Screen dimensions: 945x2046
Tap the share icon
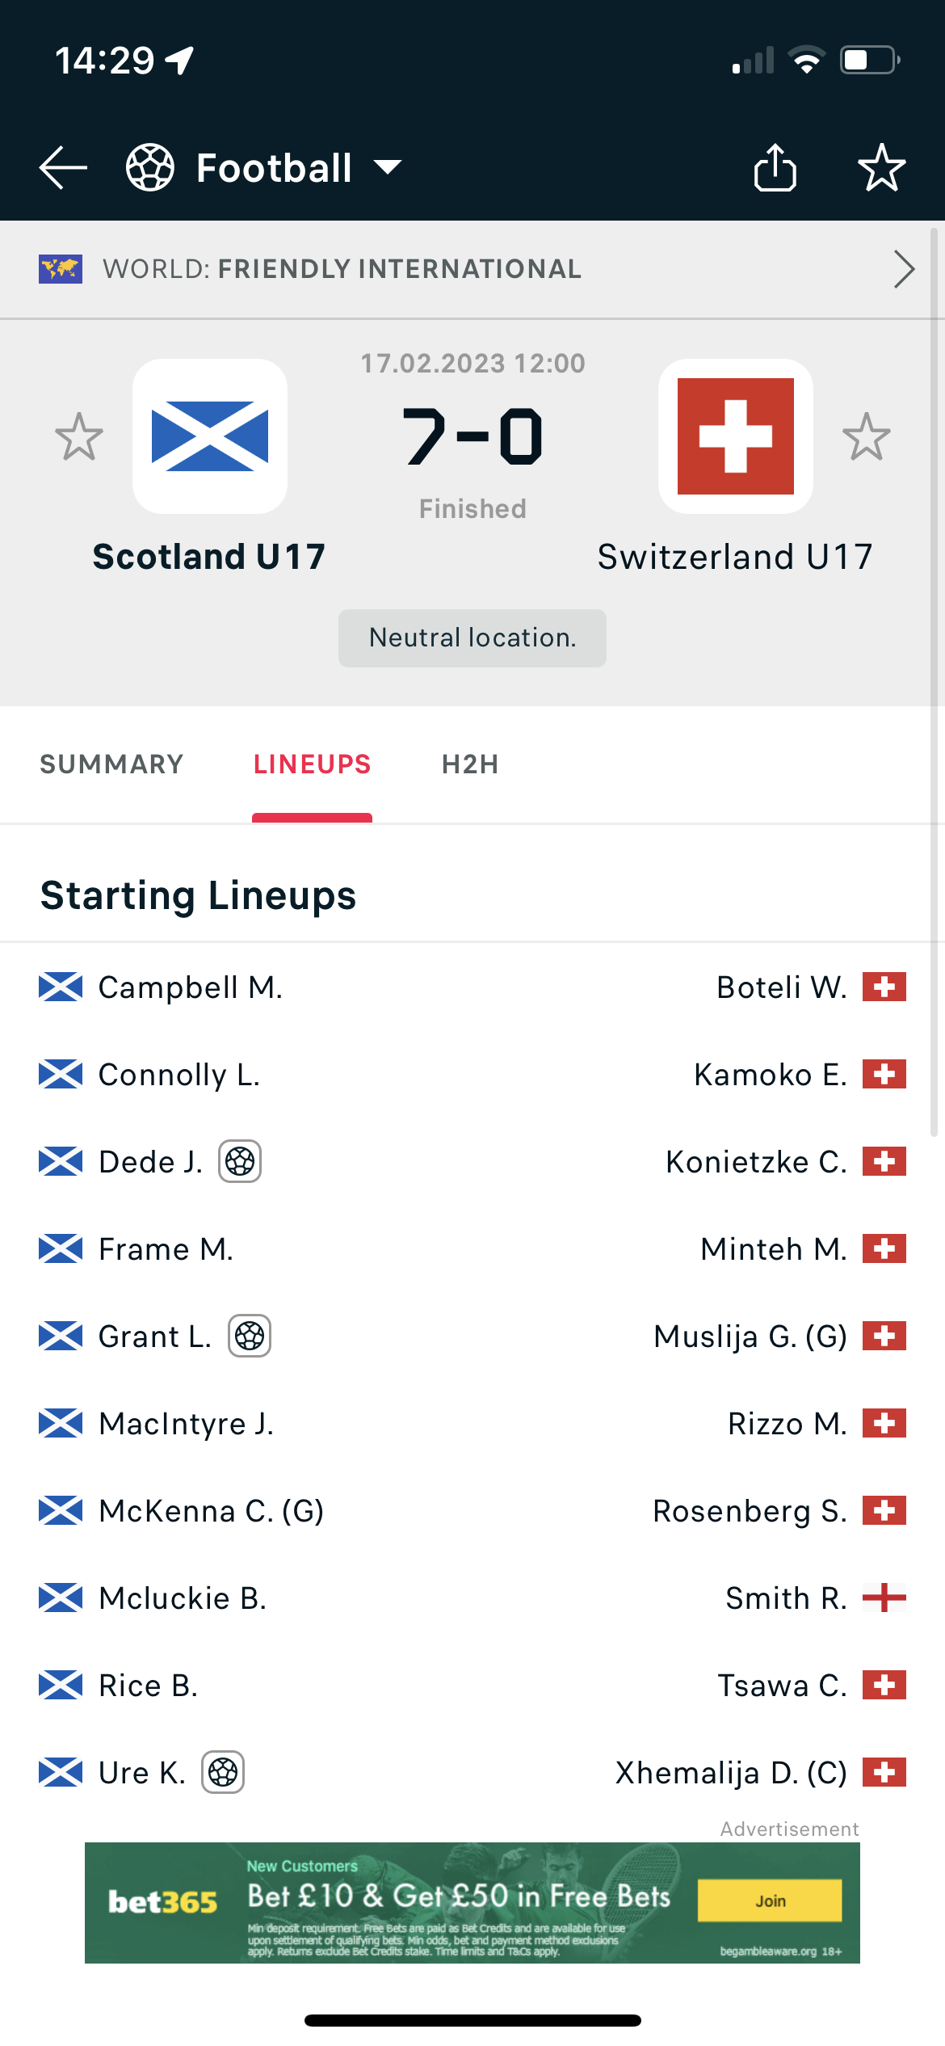775,167
